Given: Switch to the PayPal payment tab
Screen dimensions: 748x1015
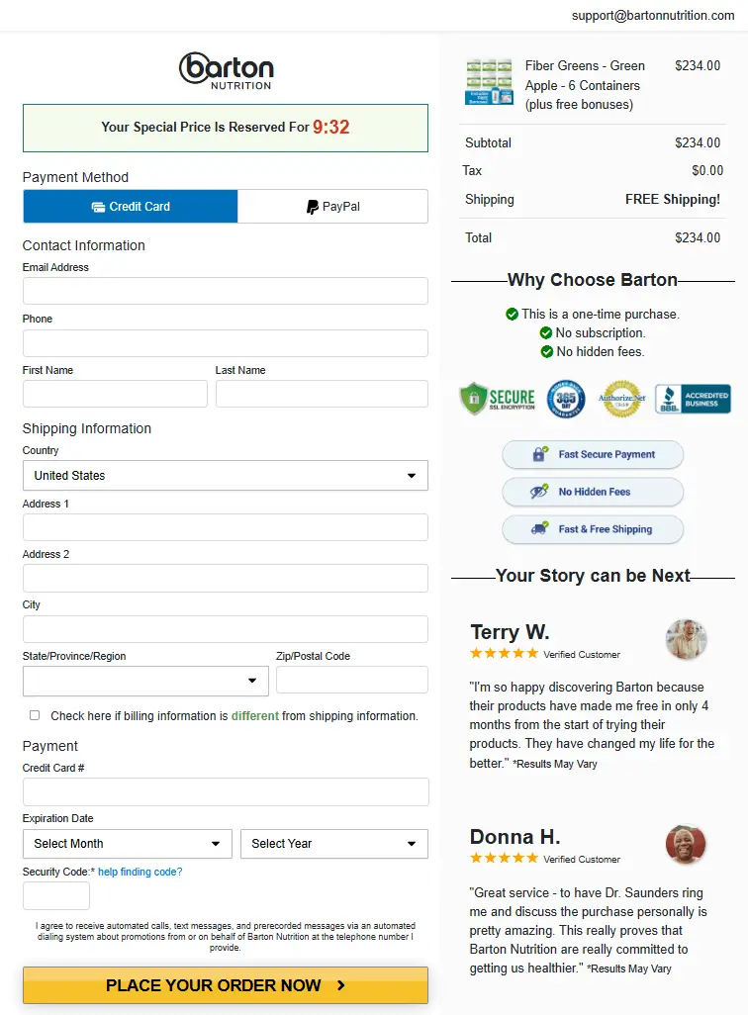Looking at the screenshot, I should (x=332, y=207).
